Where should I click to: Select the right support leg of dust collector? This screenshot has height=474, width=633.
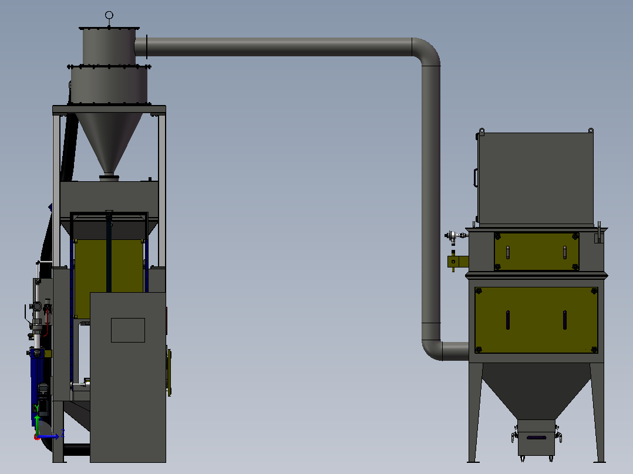[x=598, y=412]
